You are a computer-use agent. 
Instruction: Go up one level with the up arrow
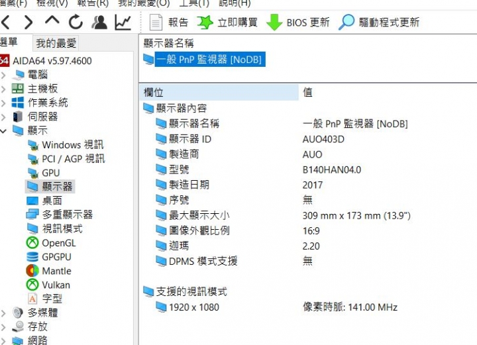(52, 21)
